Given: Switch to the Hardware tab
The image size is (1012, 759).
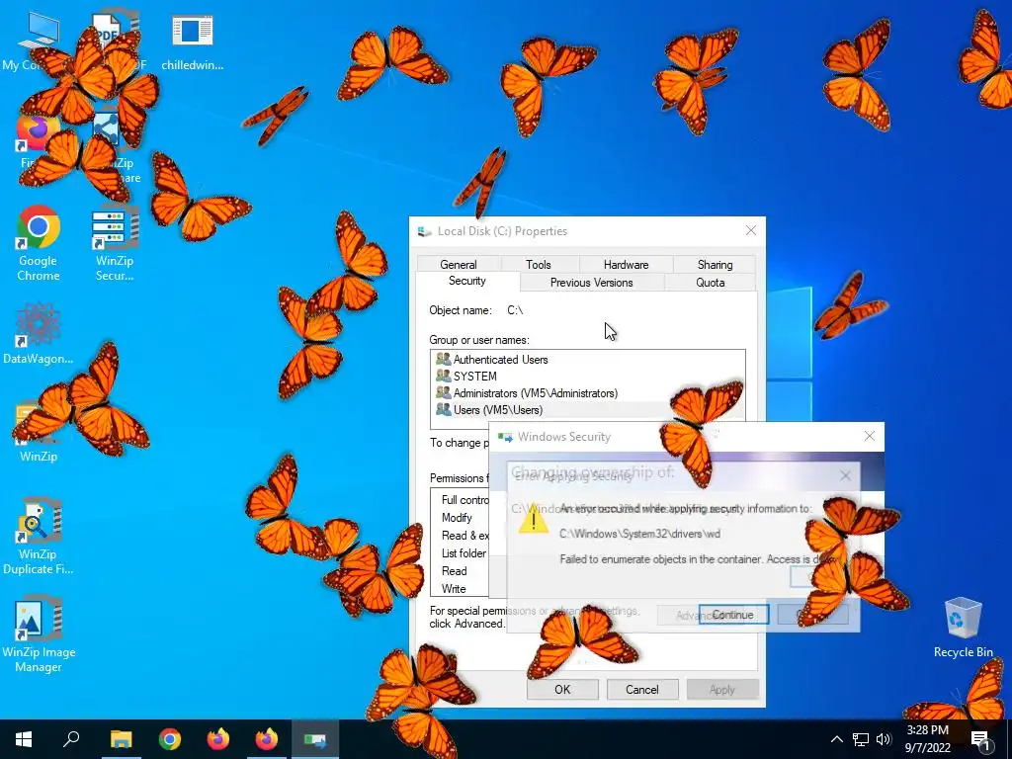Looking at the screenshot, I should pyautogui.click(x=626, y=264).
